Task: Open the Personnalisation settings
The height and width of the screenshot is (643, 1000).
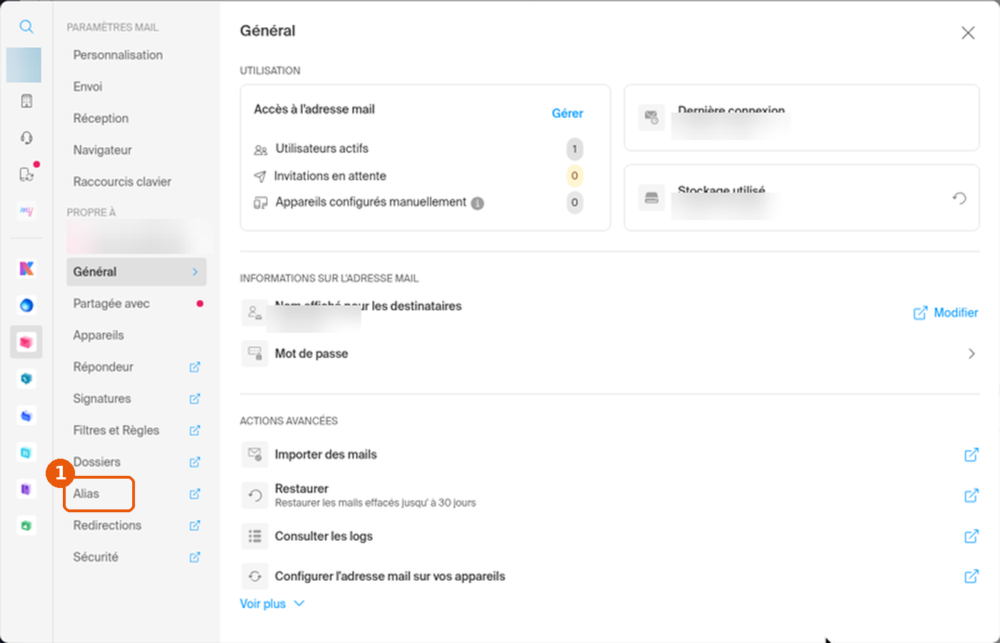Action: click(118, 55)
